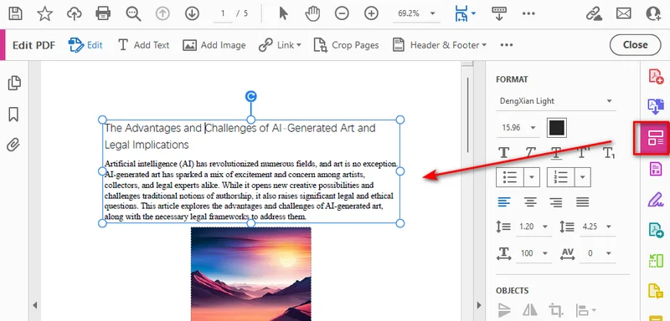This screenshot has height=321, width=670.
Task: Open character spacing 0 dropdown
Action: 597,253
